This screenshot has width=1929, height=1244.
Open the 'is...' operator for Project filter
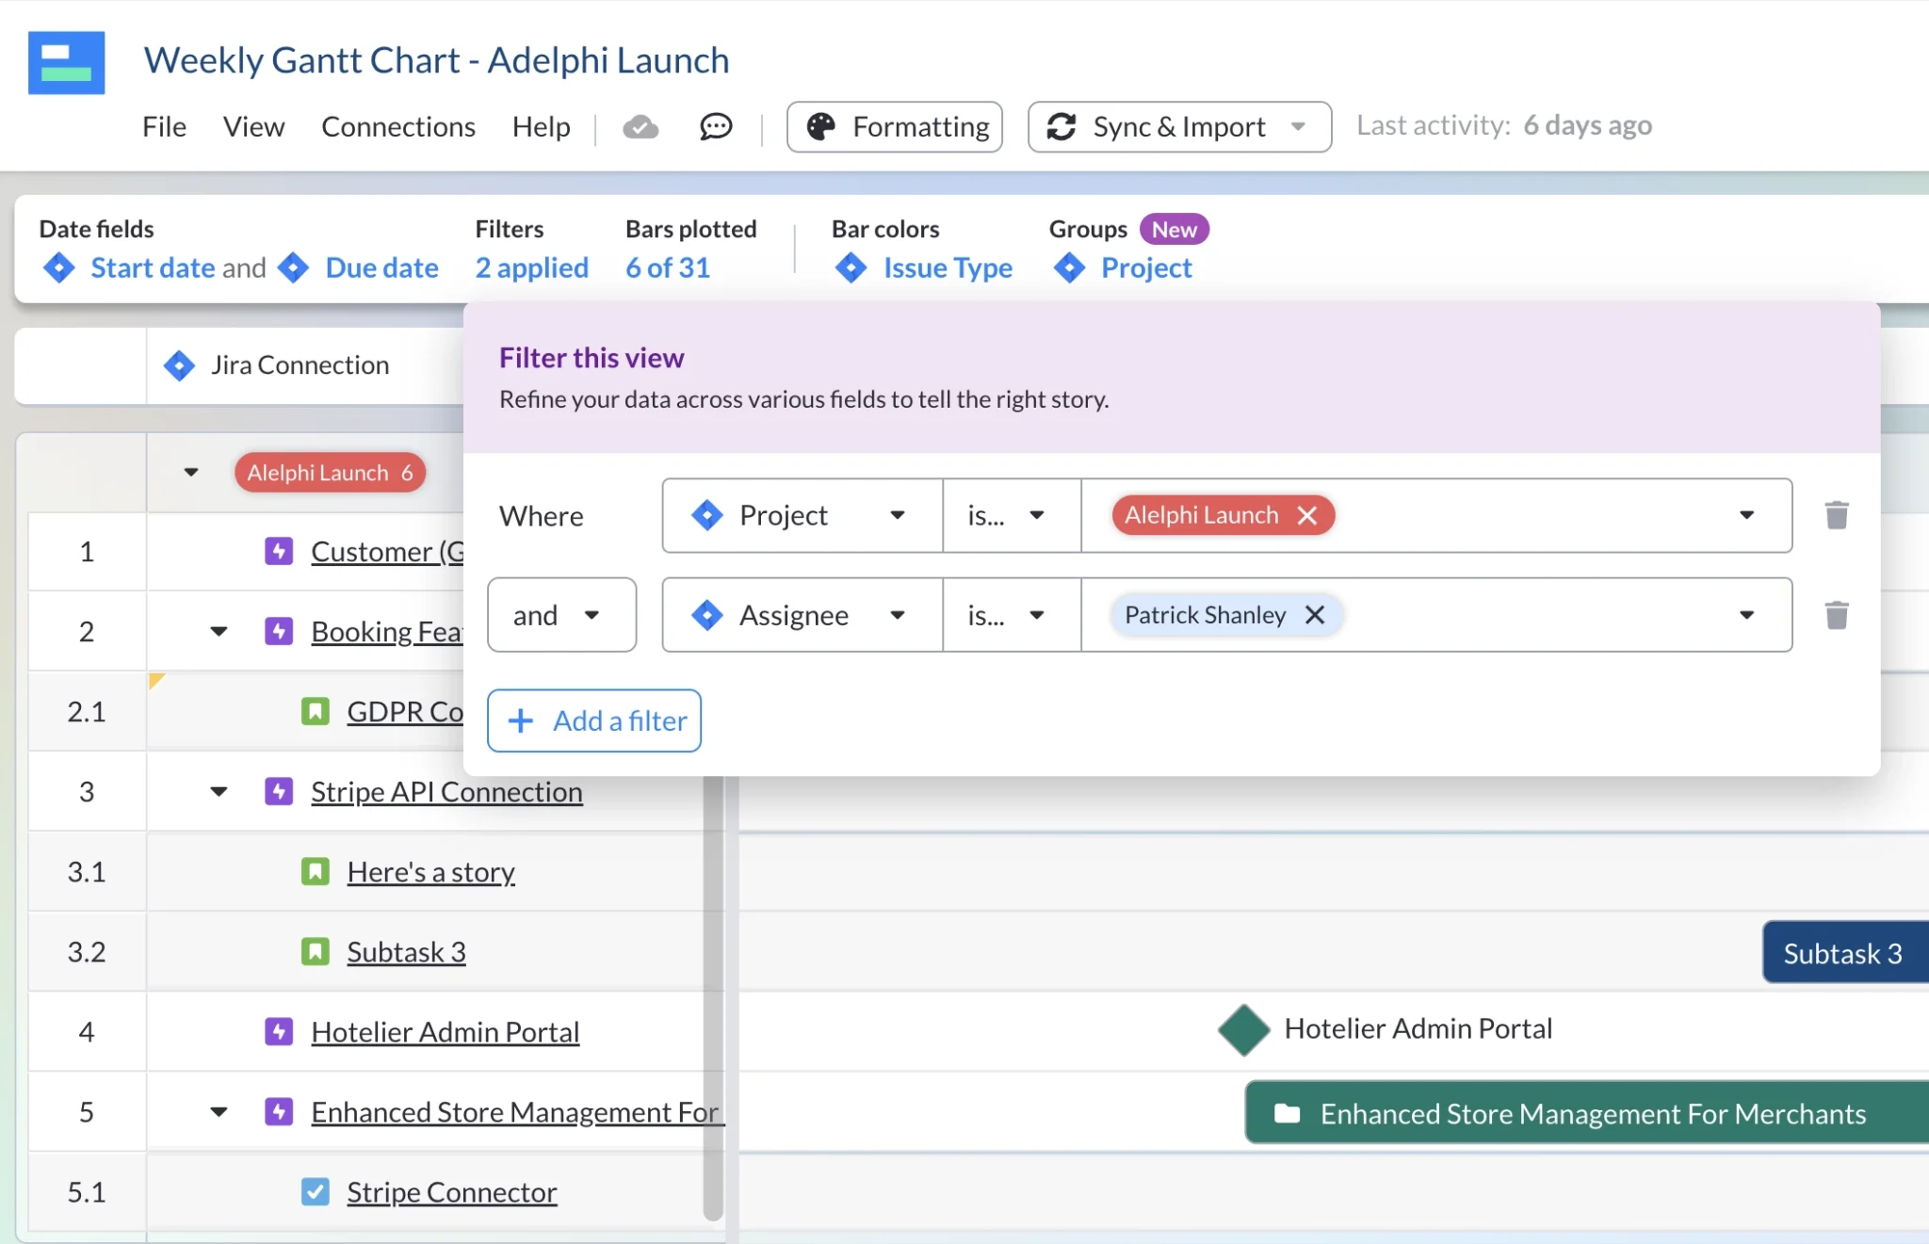pos(1012,515)
